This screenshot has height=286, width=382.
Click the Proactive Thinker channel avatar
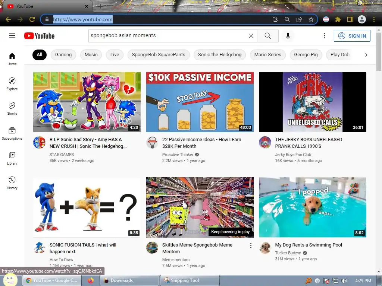(152, 142)
